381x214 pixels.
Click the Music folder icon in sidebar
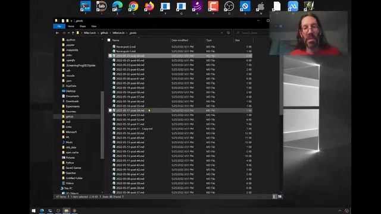64,142
